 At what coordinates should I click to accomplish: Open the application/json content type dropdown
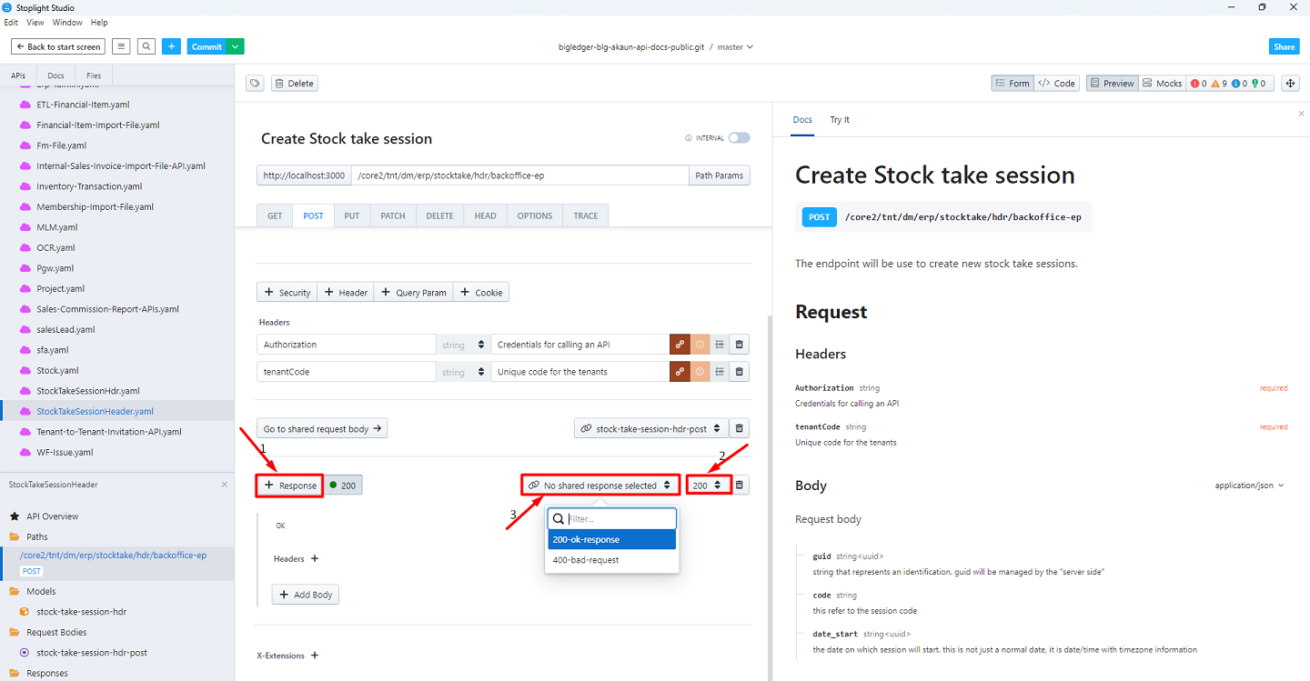pos(1249,486)
